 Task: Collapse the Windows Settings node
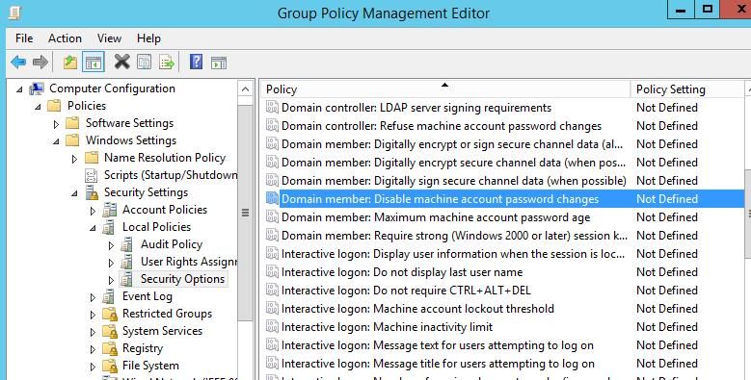pyautogui.click(x=56, y=141)
